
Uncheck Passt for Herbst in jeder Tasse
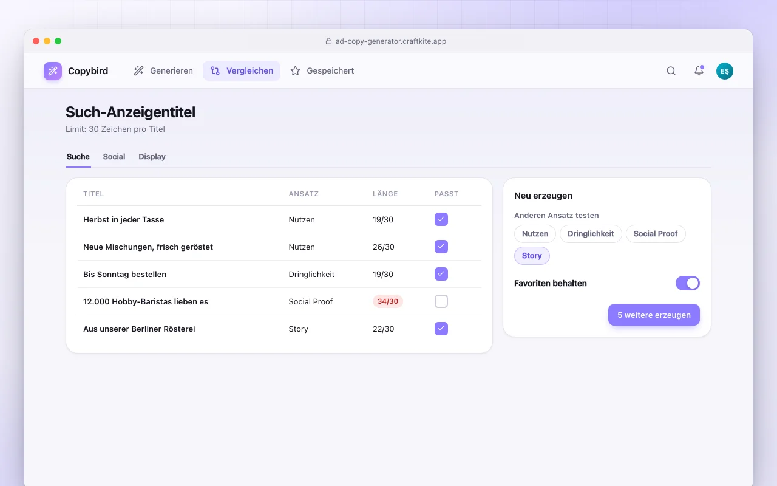(441, 219)
